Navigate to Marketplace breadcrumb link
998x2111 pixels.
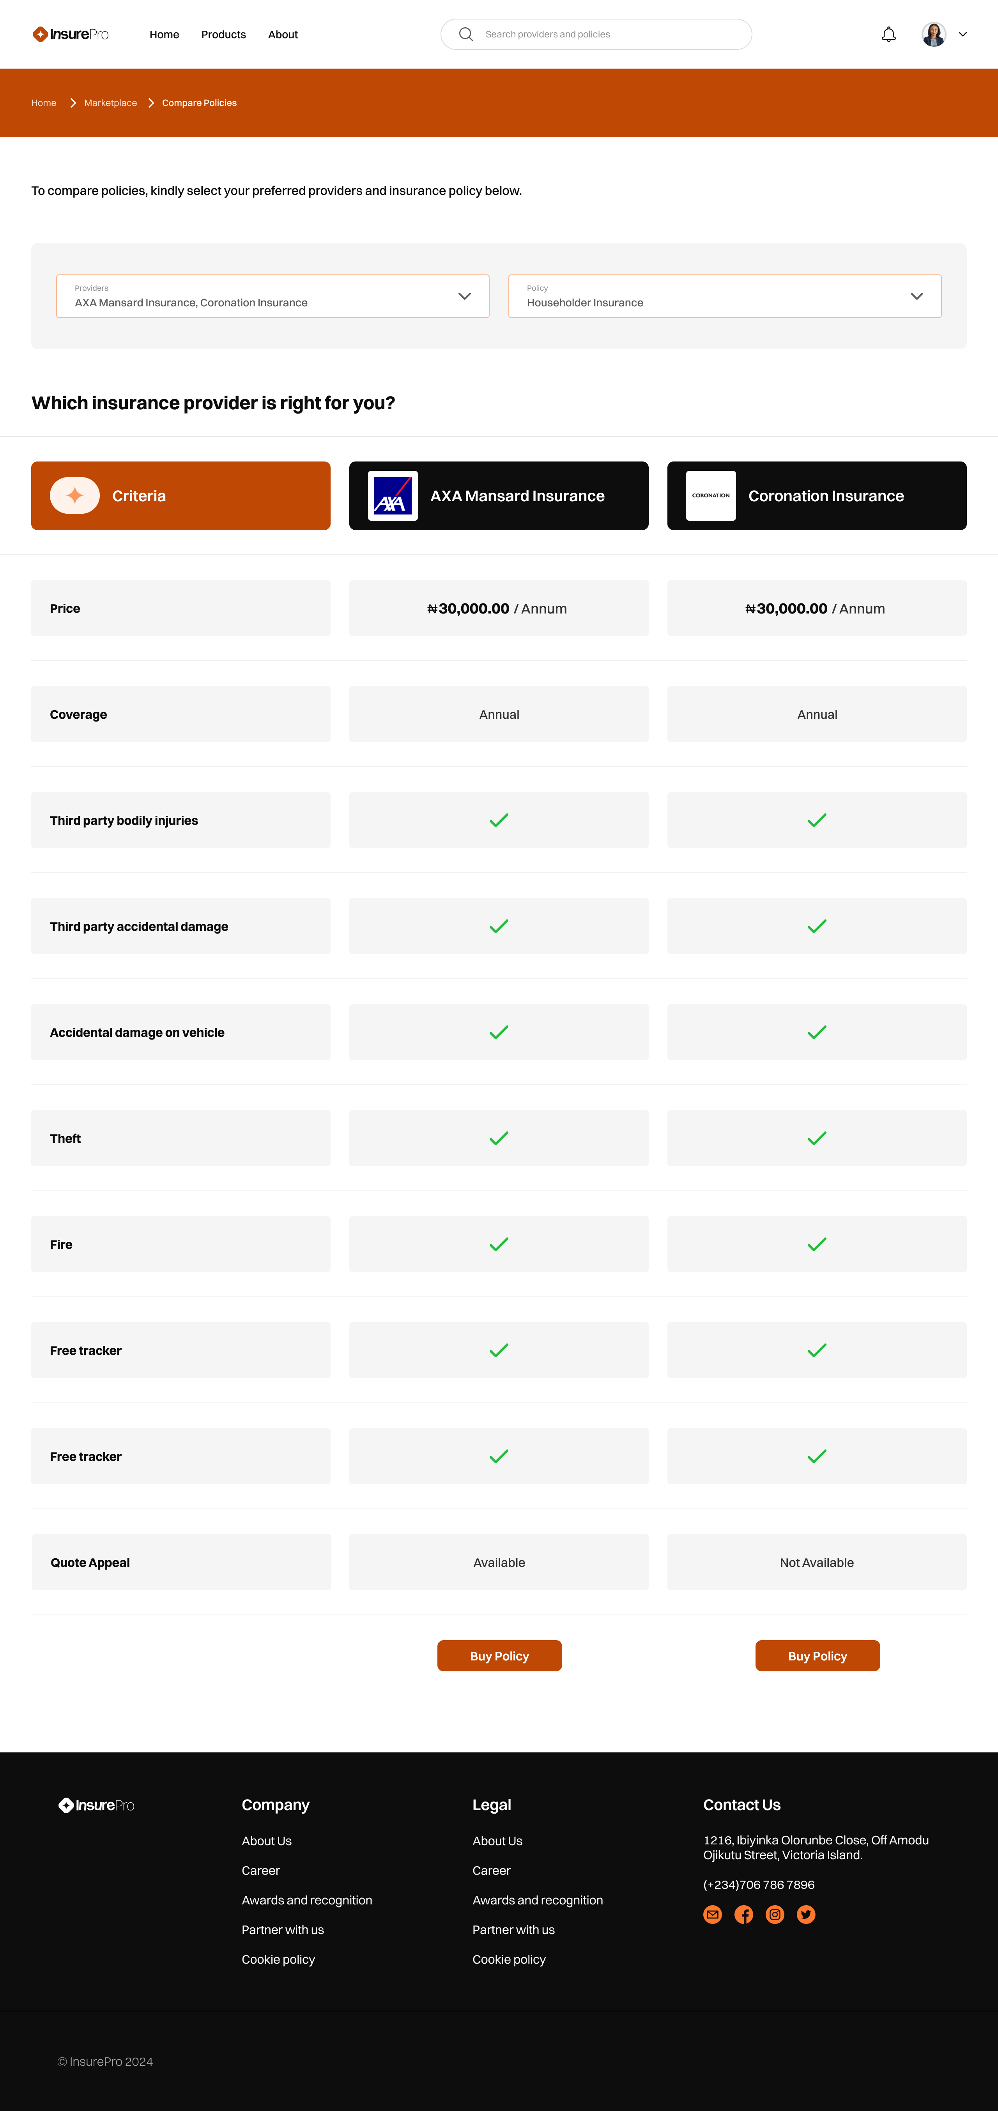coord(110,103)
